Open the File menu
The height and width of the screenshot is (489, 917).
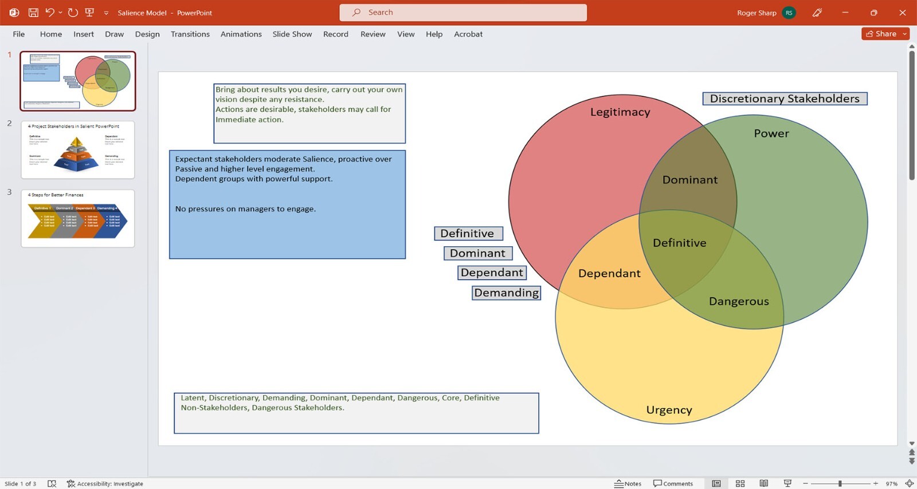click(19, 34)
